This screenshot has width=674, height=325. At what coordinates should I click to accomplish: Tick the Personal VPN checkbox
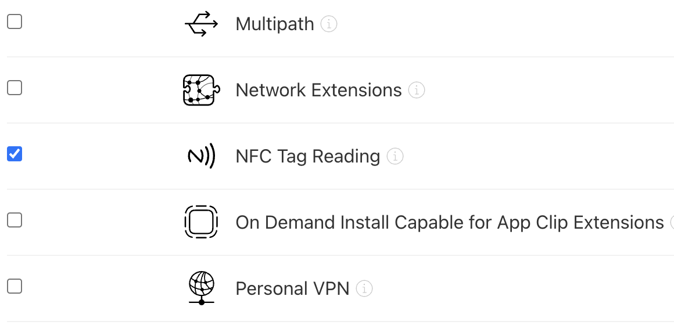tap(15, 286)
